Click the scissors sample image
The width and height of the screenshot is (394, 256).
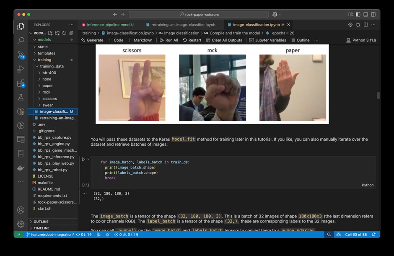[x=132, y=88]
